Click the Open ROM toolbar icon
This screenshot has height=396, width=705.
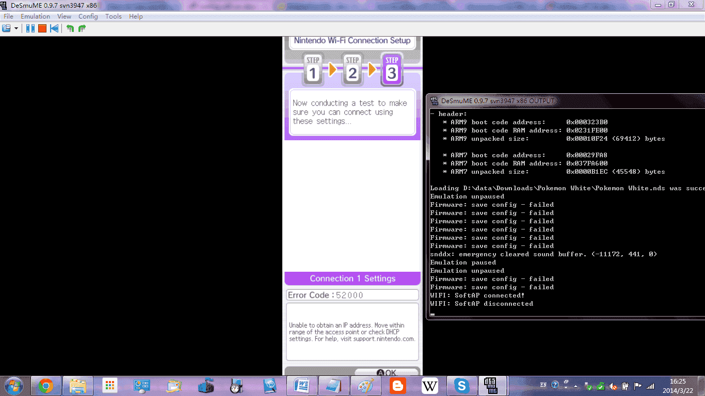(x=7, y=28)
